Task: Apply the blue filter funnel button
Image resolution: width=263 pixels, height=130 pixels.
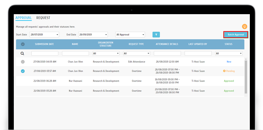Action: point(156,35)
